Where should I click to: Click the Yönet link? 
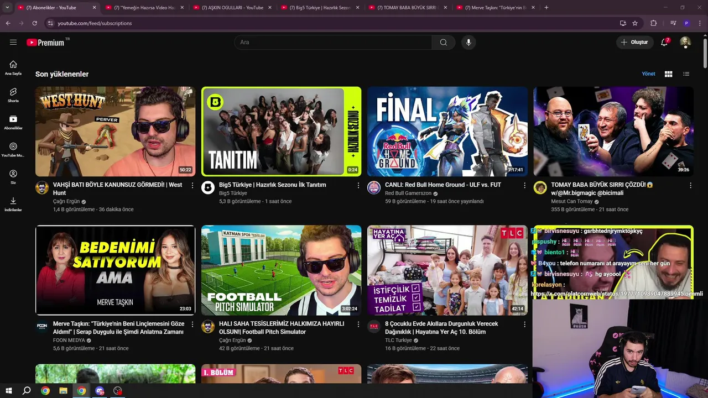coord(648,74)
